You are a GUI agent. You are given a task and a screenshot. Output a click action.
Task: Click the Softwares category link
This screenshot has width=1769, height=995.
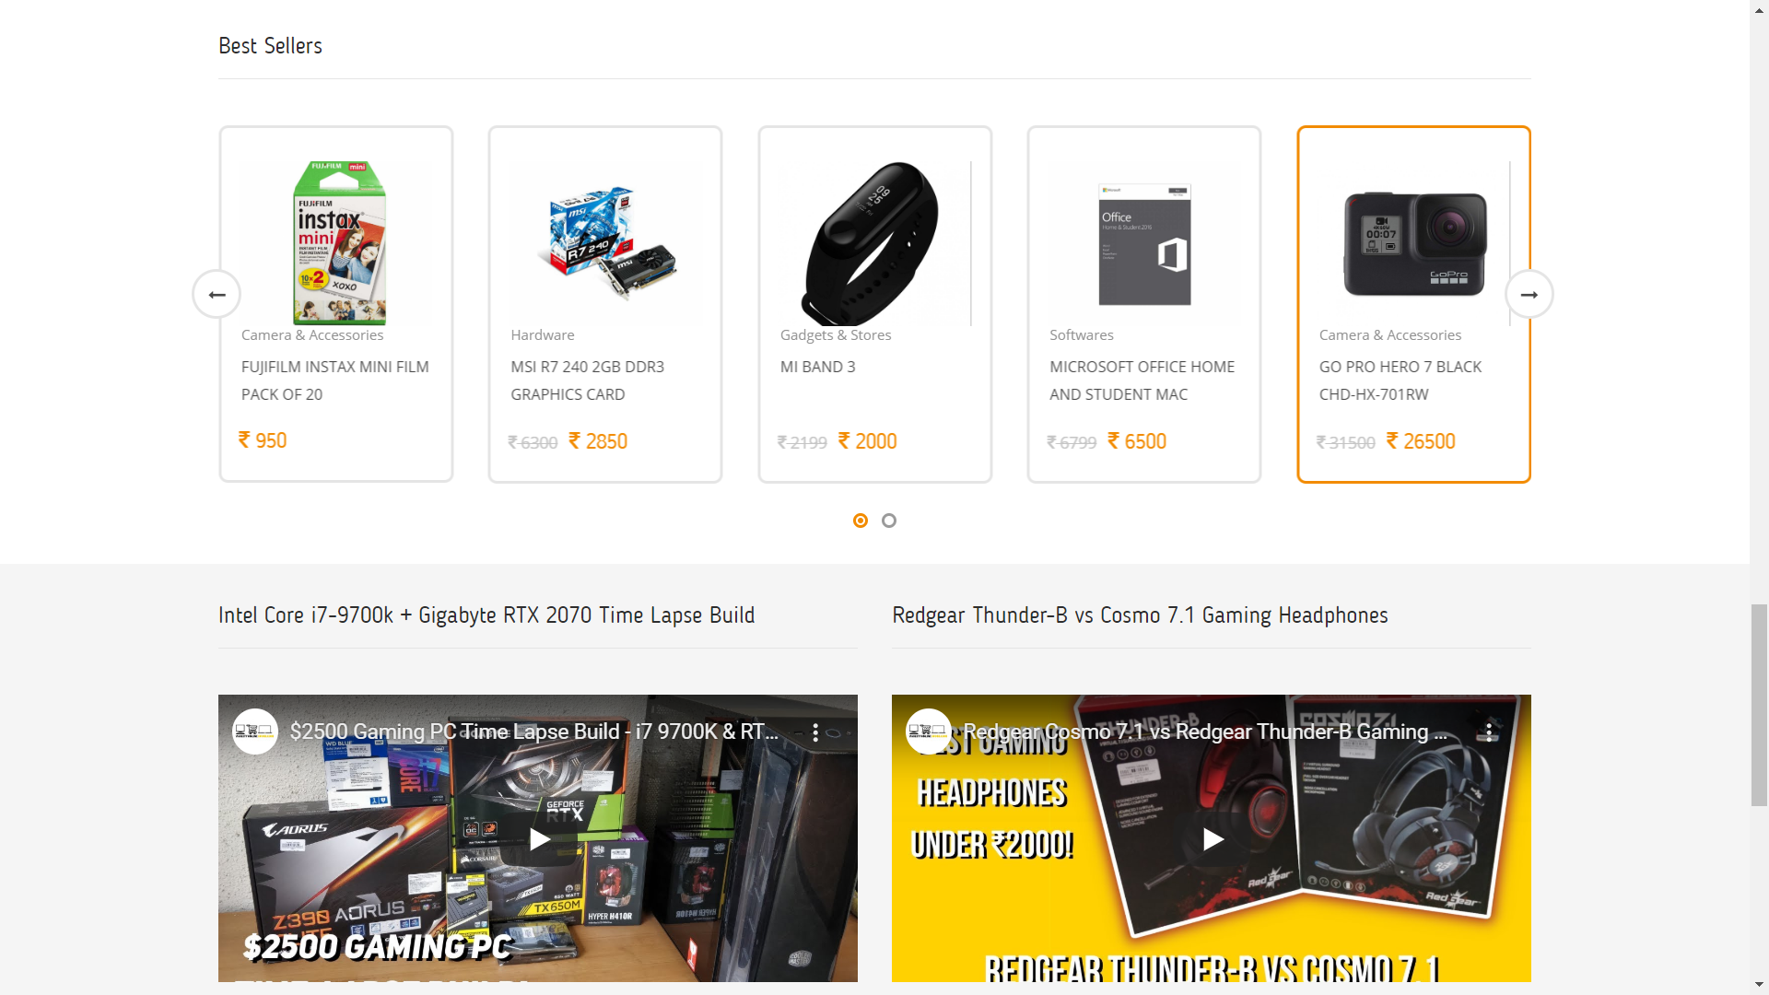pos(1082,335)
